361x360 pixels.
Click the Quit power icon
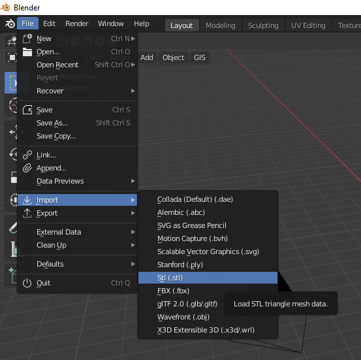(x=27, y=283)
